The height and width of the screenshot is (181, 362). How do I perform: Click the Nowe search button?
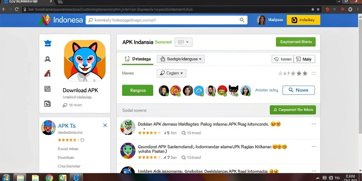298,90
